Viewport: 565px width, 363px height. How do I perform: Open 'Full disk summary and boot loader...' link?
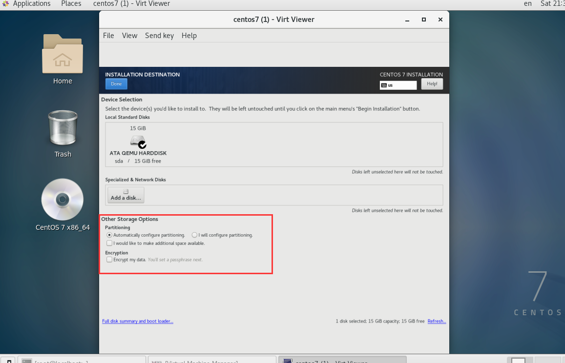coord(138,321)
